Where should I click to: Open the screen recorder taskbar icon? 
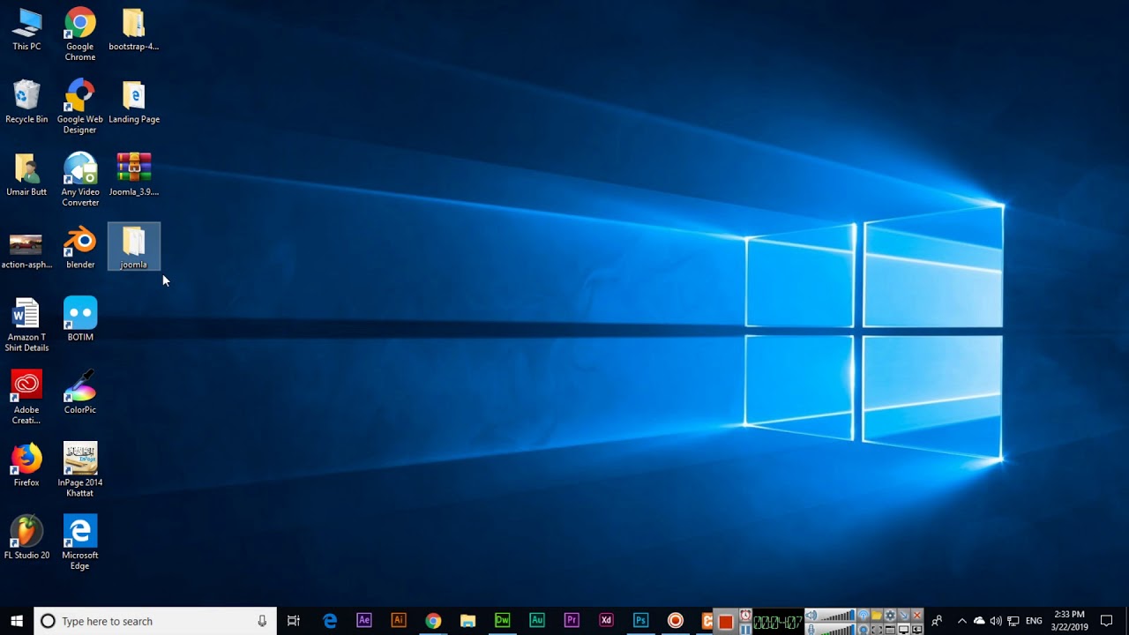[x=675, y=621]
